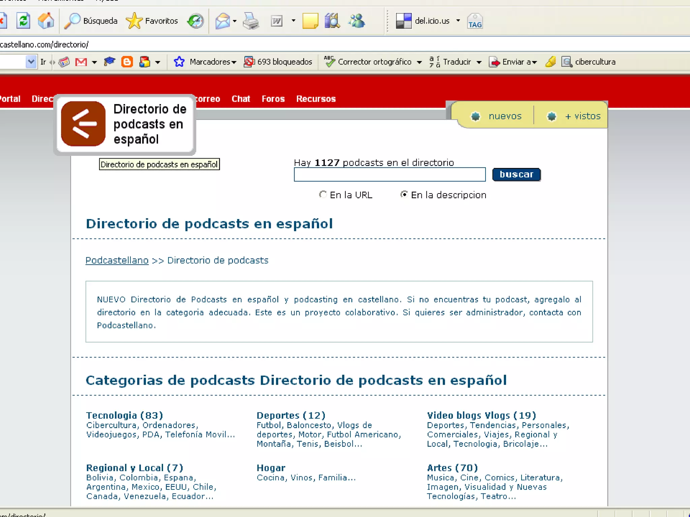
Task: Open the Traducir dropdown menu
Action: (x=479, y=62)
